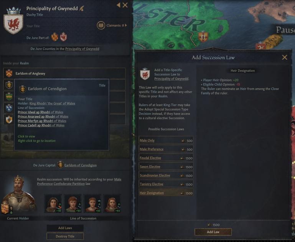Click the Ulster coat of arms on the map
The height and width of the screenshot is (242, 295).
tap(203, 36)
